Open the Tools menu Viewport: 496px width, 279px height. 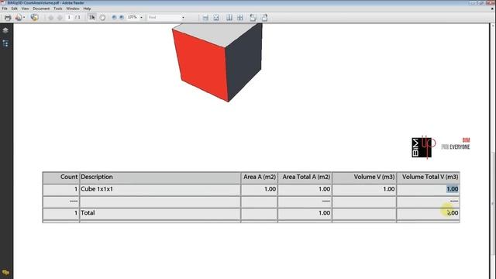tap(58, 9)
